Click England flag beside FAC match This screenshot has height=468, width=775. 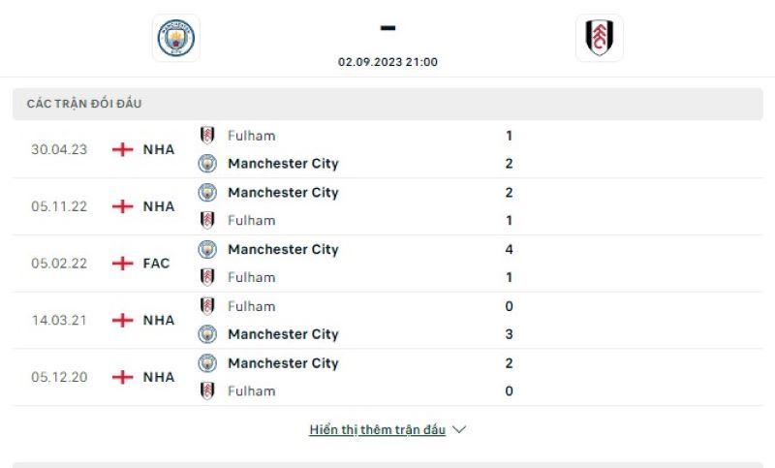[x=123, y=264]
